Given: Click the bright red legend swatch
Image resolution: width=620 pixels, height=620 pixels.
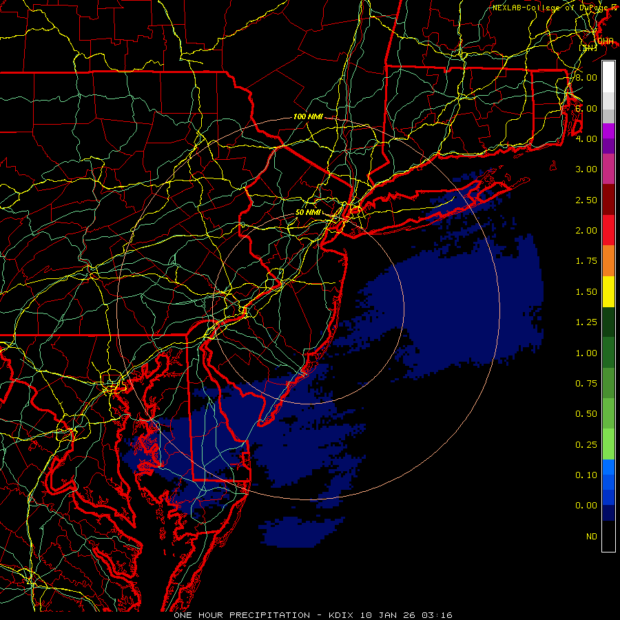Looking at the screenshot, I should pos(608,230).
